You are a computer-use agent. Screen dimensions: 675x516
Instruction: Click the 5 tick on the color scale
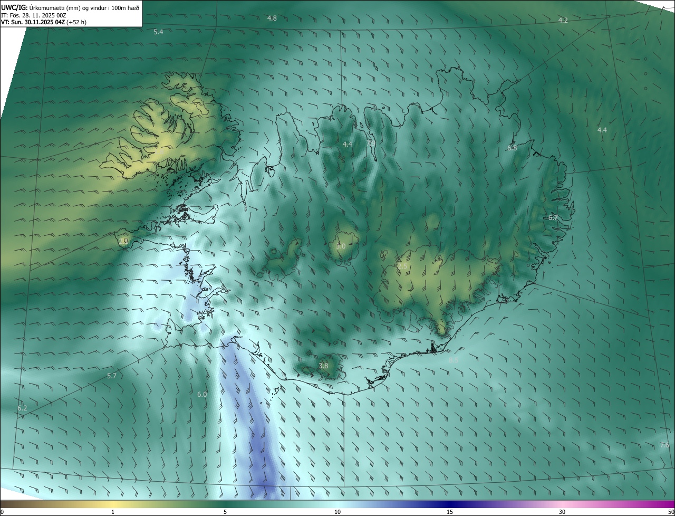(225, 512)
